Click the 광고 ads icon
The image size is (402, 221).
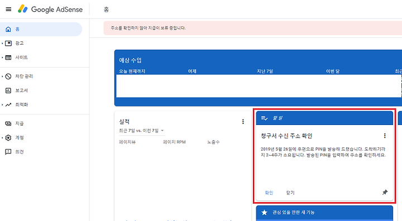tap(8, 44)
